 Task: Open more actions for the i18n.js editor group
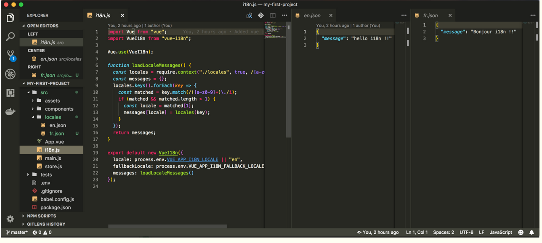tap(284, 16)
